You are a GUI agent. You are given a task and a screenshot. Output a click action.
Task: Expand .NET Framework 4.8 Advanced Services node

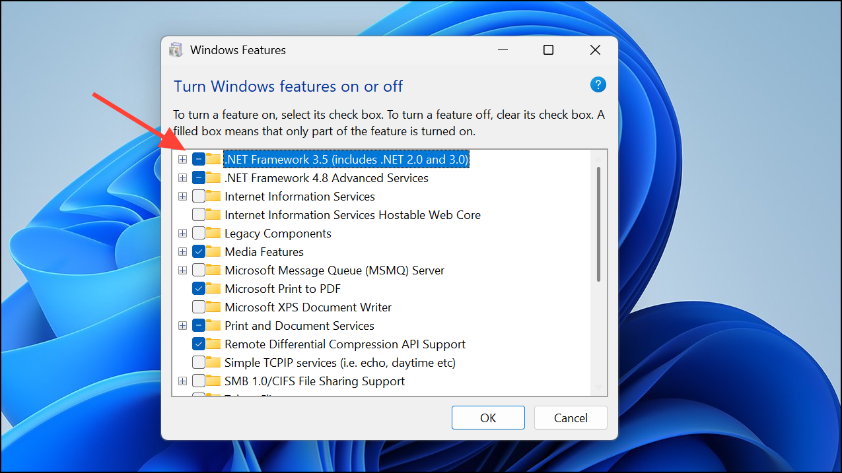183,177
